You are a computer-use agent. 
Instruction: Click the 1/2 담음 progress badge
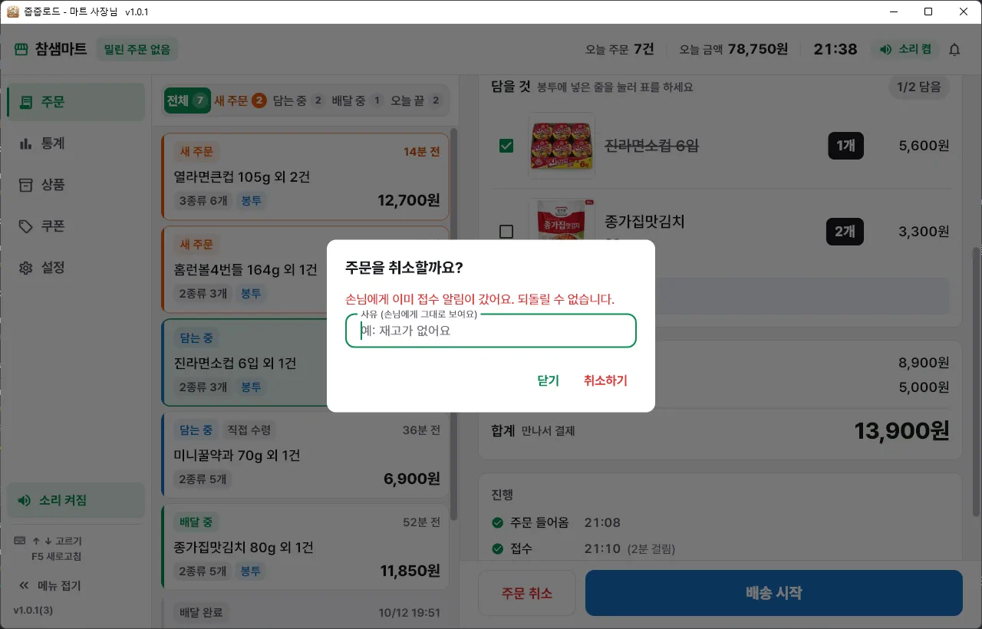click(919, 87)
